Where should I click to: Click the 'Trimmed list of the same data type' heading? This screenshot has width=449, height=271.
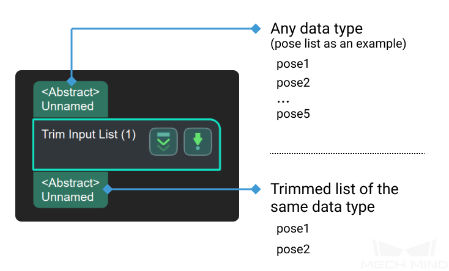[x=333, y=198]
